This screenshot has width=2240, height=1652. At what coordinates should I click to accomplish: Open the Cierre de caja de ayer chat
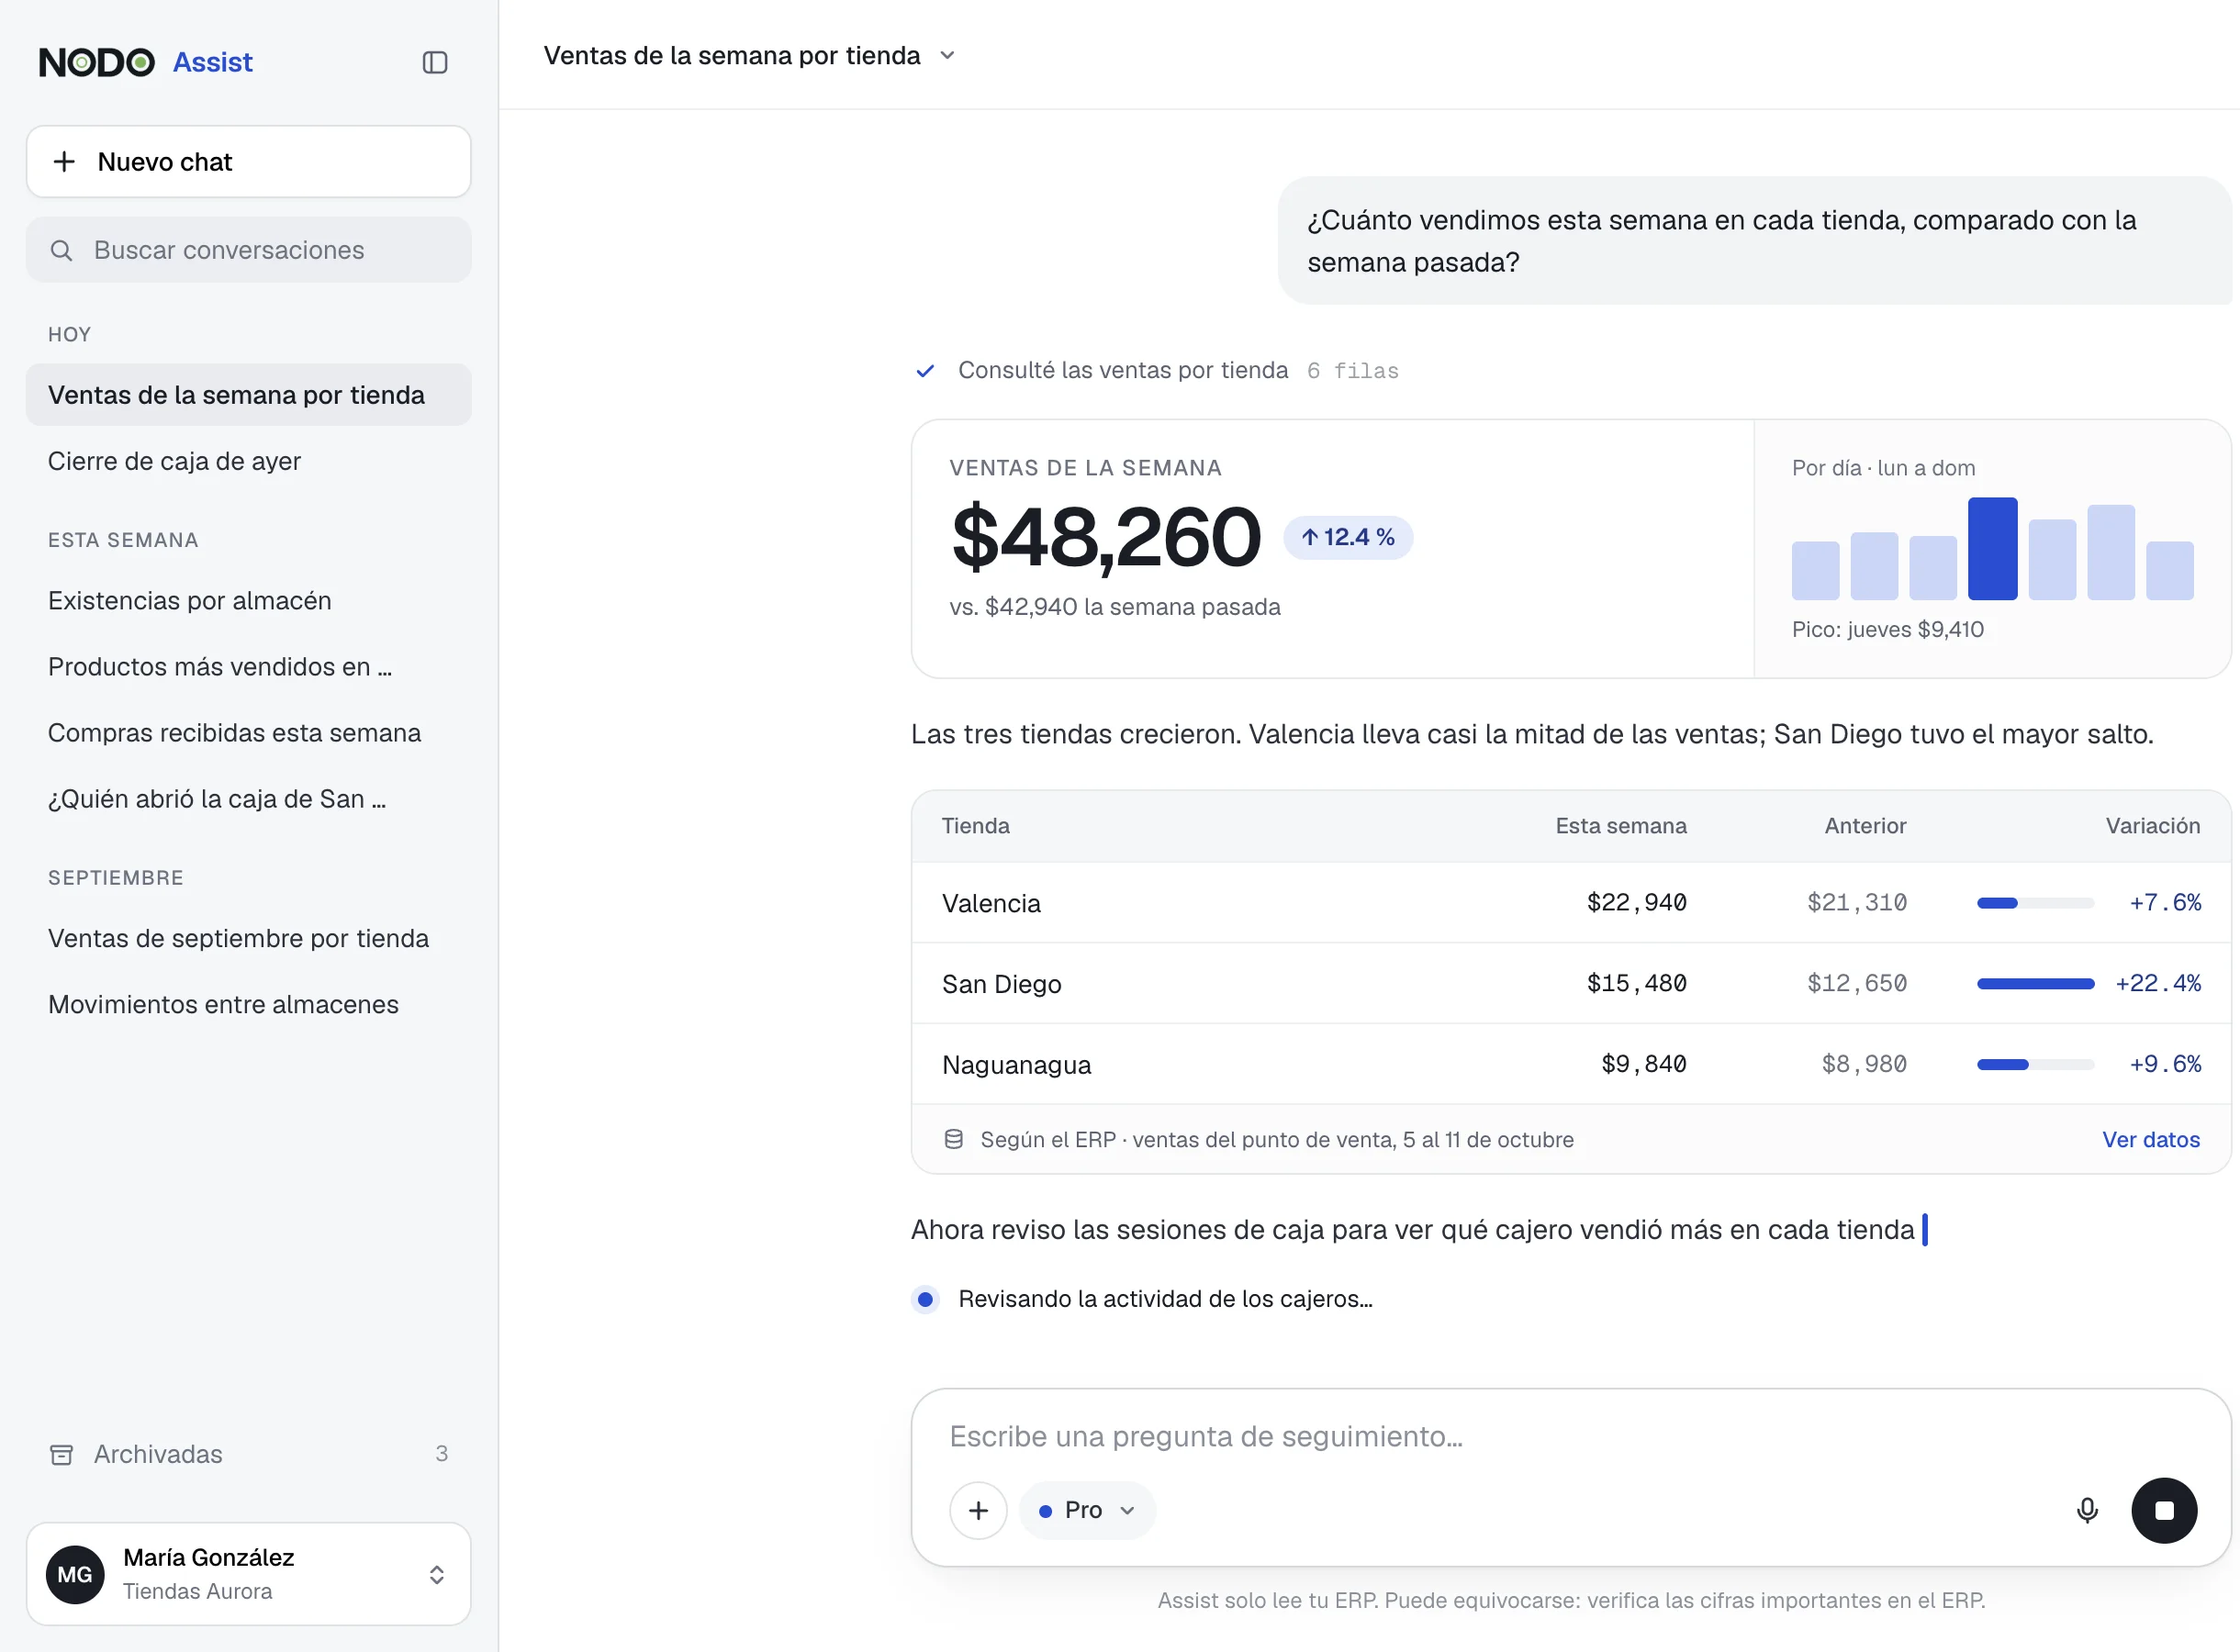(x=248, y=461)
